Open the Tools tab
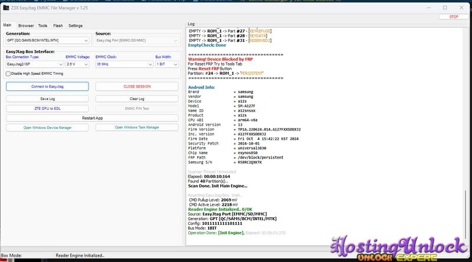 (x=43, y=25)
